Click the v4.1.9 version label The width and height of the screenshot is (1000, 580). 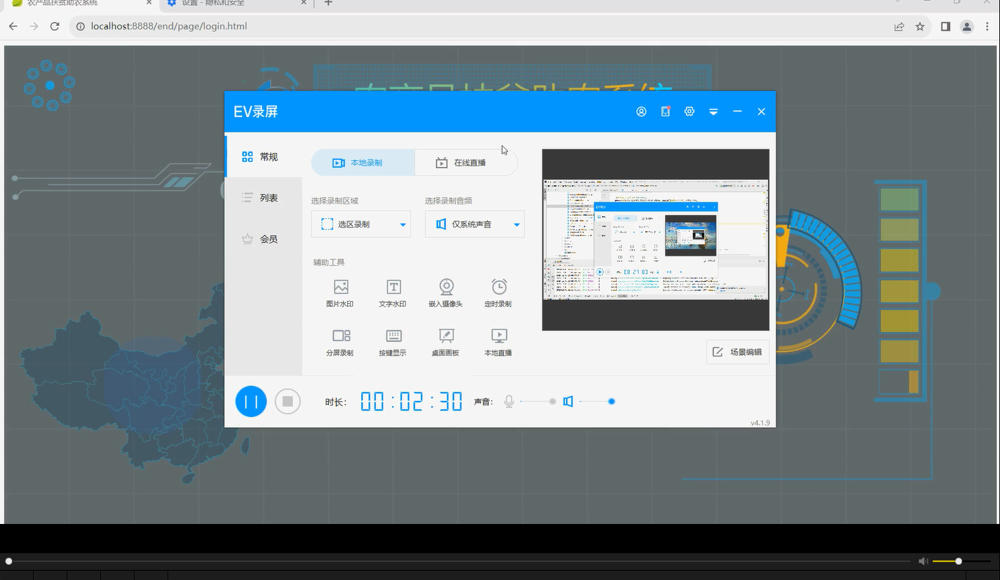pos(760,422)
